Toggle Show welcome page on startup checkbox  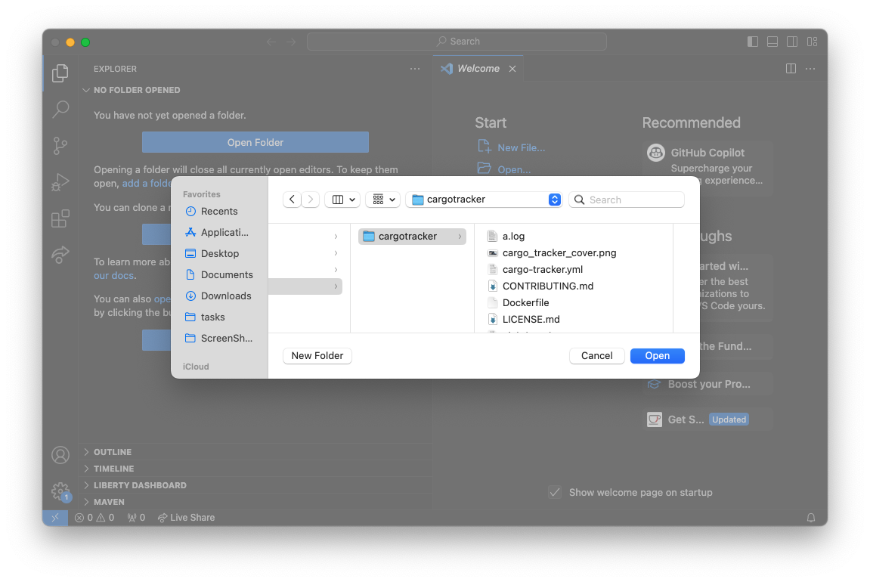(x=555, y=492)
